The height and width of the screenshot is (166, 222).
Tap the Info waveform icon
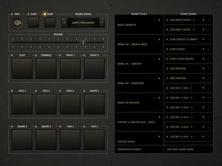click(18, 23)
